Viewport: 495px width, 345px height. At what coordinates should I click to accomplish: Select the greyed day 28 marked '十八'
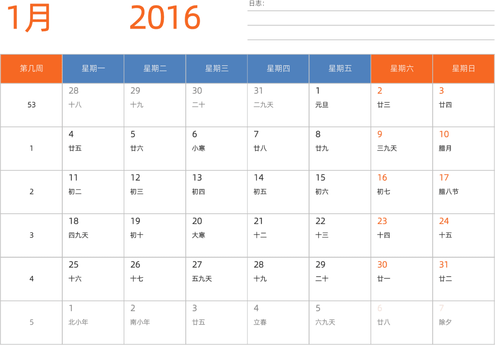[93, 105]
